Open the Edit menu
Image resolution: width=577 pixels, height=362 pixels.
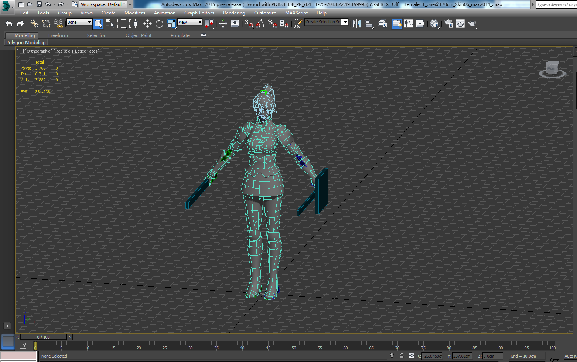pos(24,13)
